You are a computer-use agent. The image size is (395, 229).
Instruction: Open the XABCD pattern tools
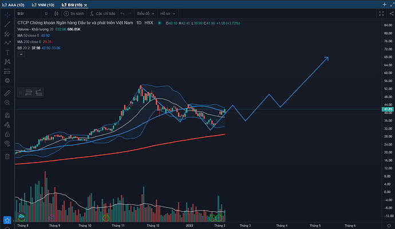coord(7,62)
